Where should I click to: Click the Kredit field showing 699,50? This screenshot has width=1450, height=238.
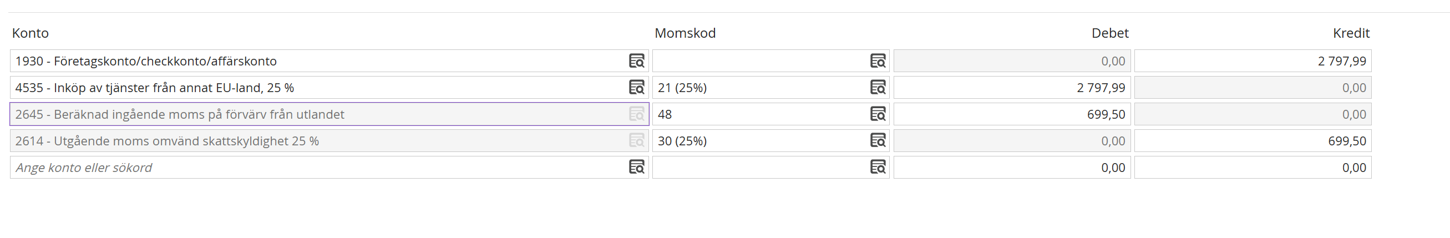click(1253, 141)
